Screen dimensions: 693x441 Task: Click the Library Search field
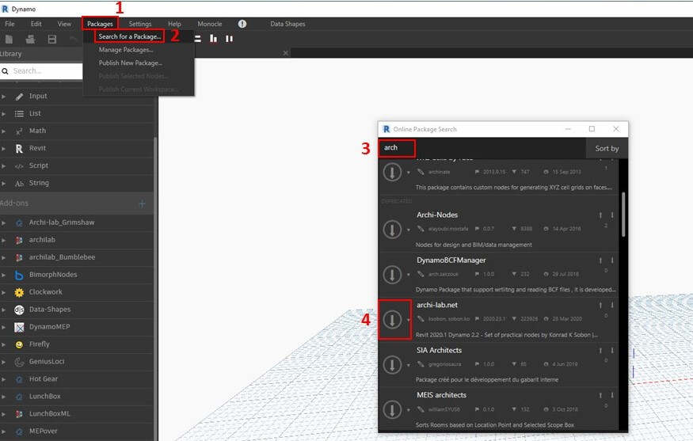42,71
